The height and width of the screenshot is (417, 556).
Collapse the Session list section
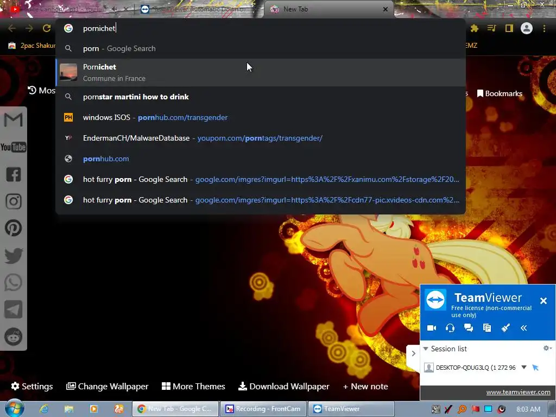pyautogui.click(x=426, y=349)
